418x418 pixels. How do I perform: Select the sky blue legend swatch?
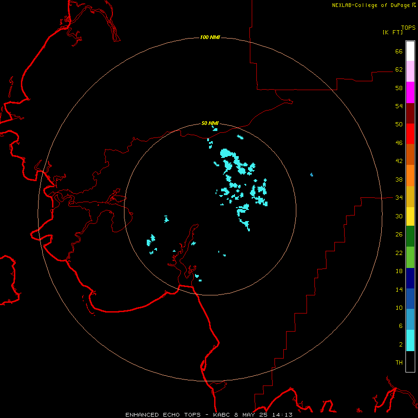click(x=410, y=320)
